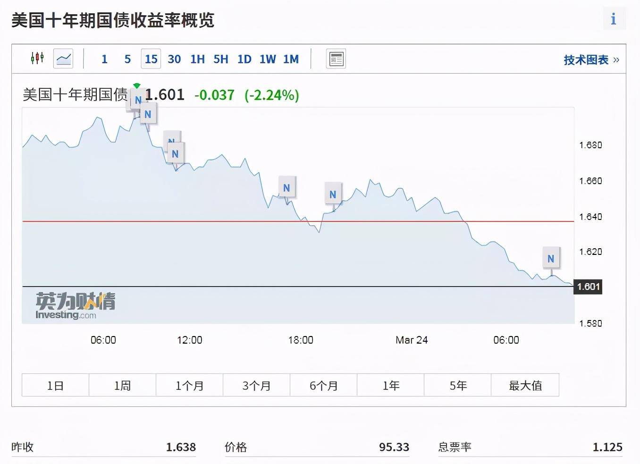Open the news marker near 18:00
This screenshot has height=464, width=640.
coord(286,188)
